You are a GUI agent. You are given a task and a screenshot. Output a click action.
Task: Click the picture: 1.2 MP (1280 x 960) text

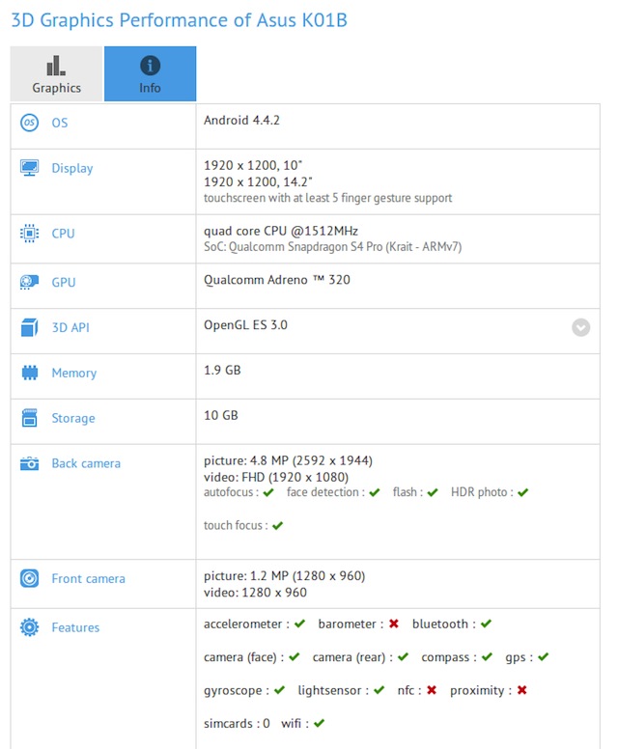coord(285,576)
